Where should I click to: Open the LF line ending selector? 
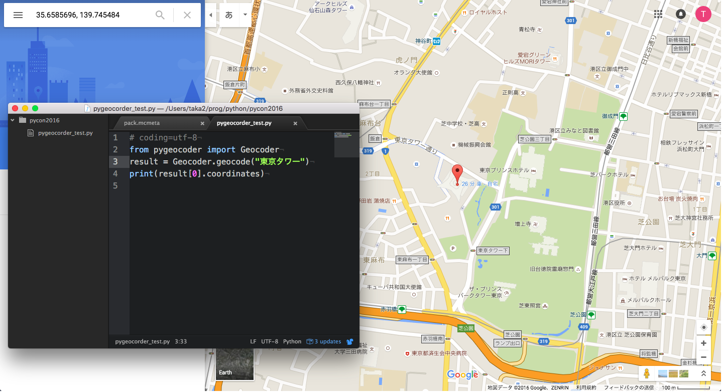(254, 341)
